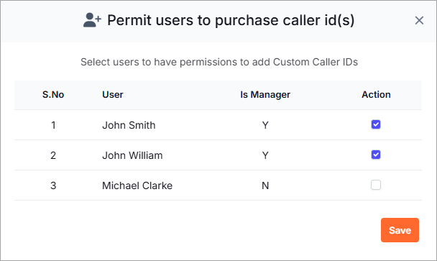Click the dialog title text

(x=231, y=20)
